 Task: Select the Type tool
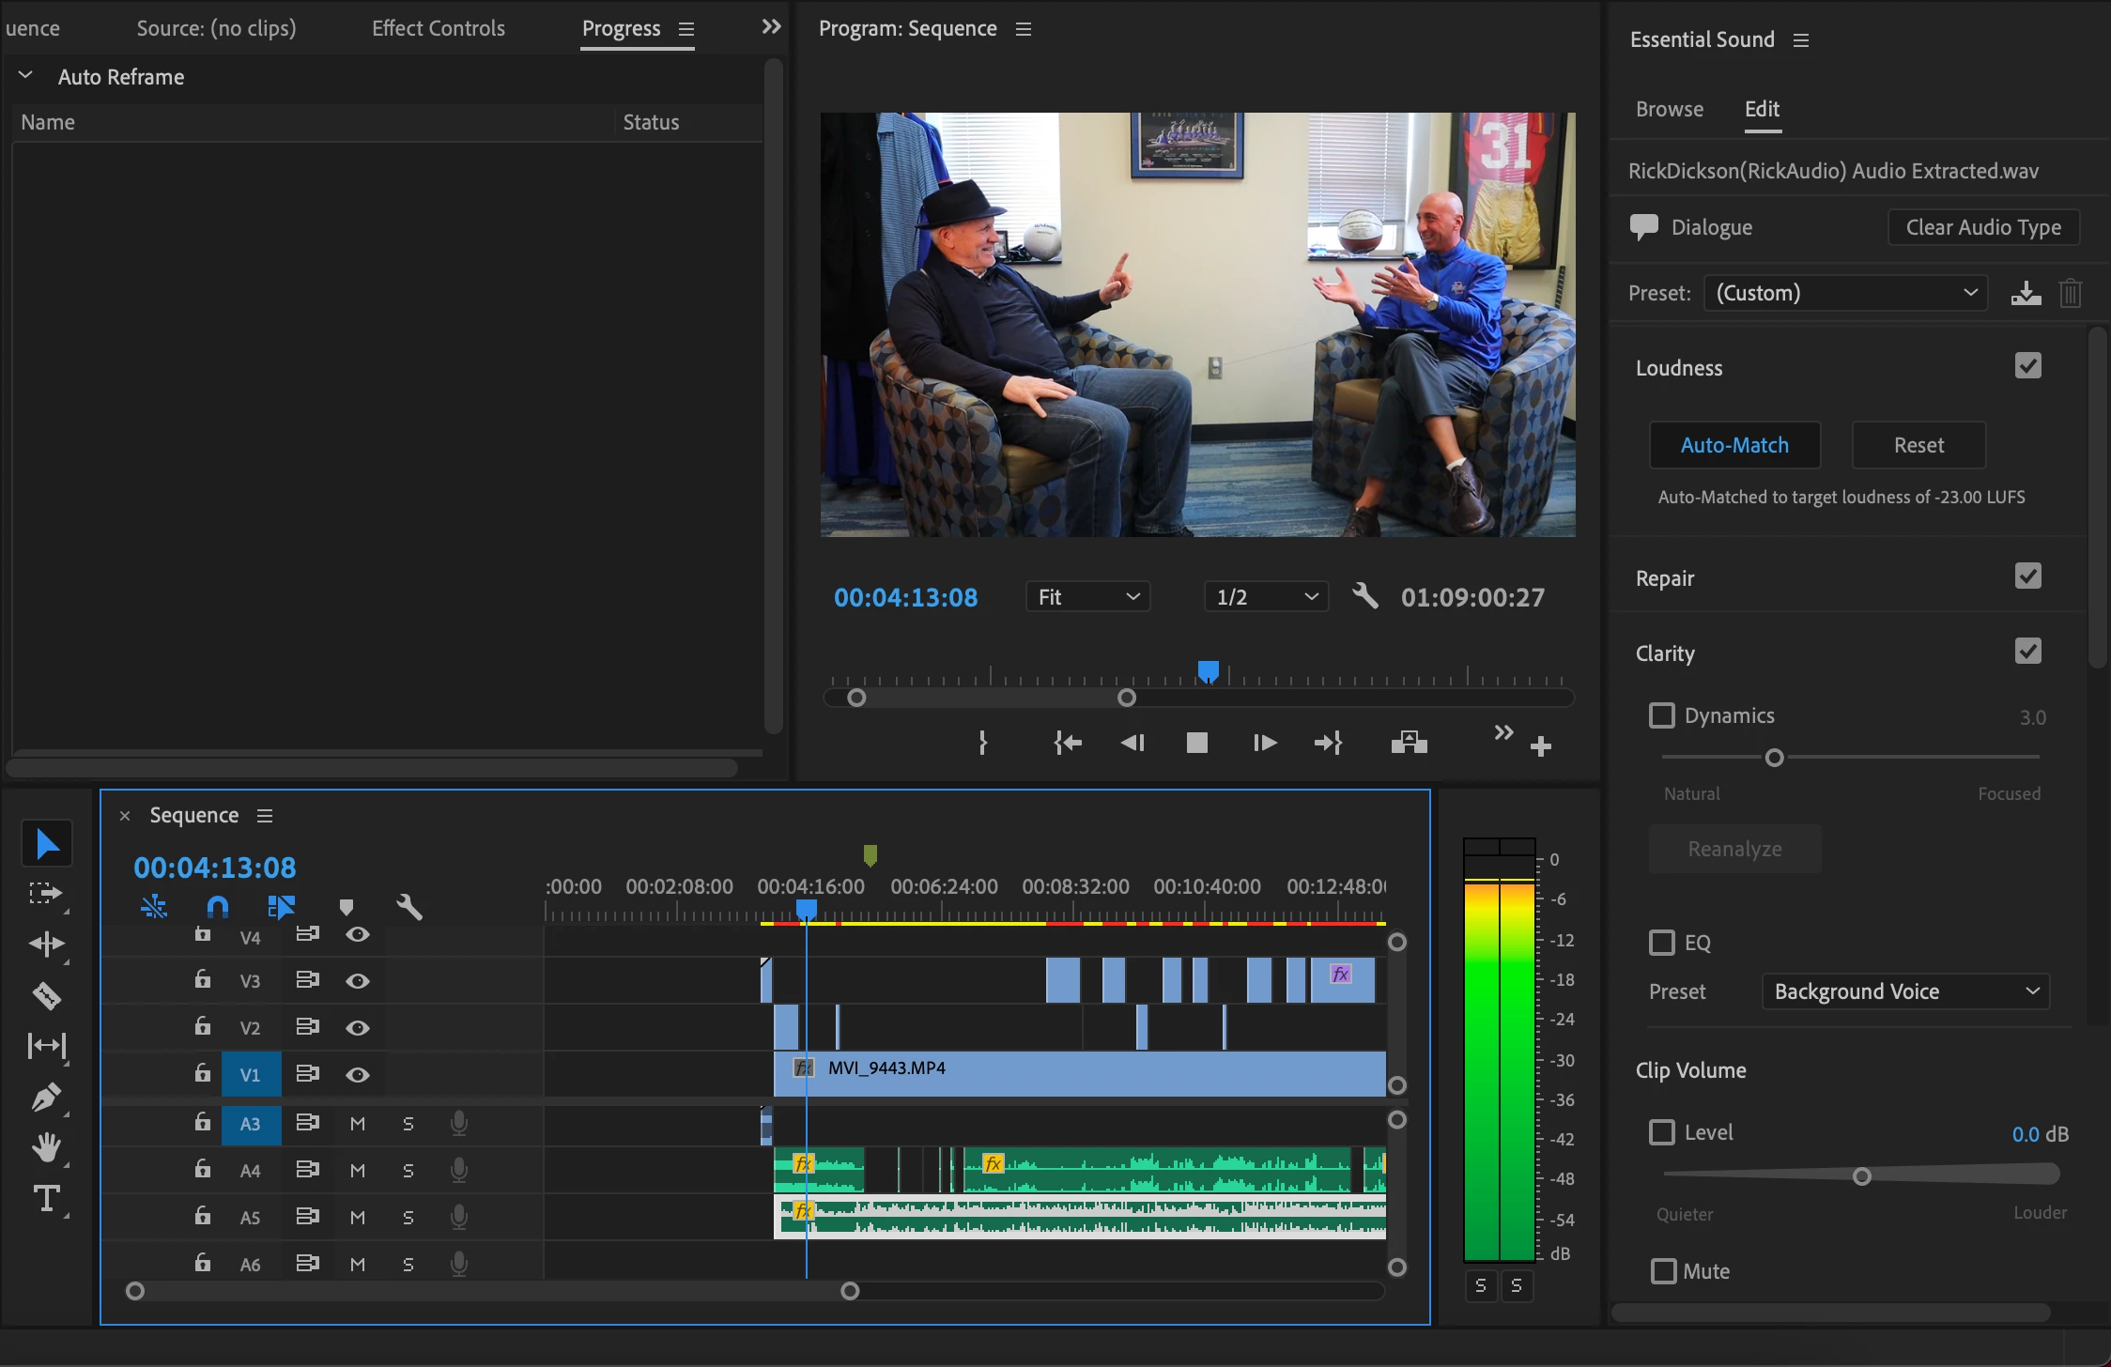tap(46, 1199)
